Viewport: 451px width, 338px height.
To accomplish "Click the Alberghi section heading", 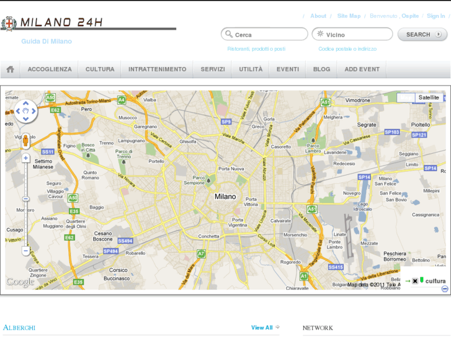I will pos(19,327).
